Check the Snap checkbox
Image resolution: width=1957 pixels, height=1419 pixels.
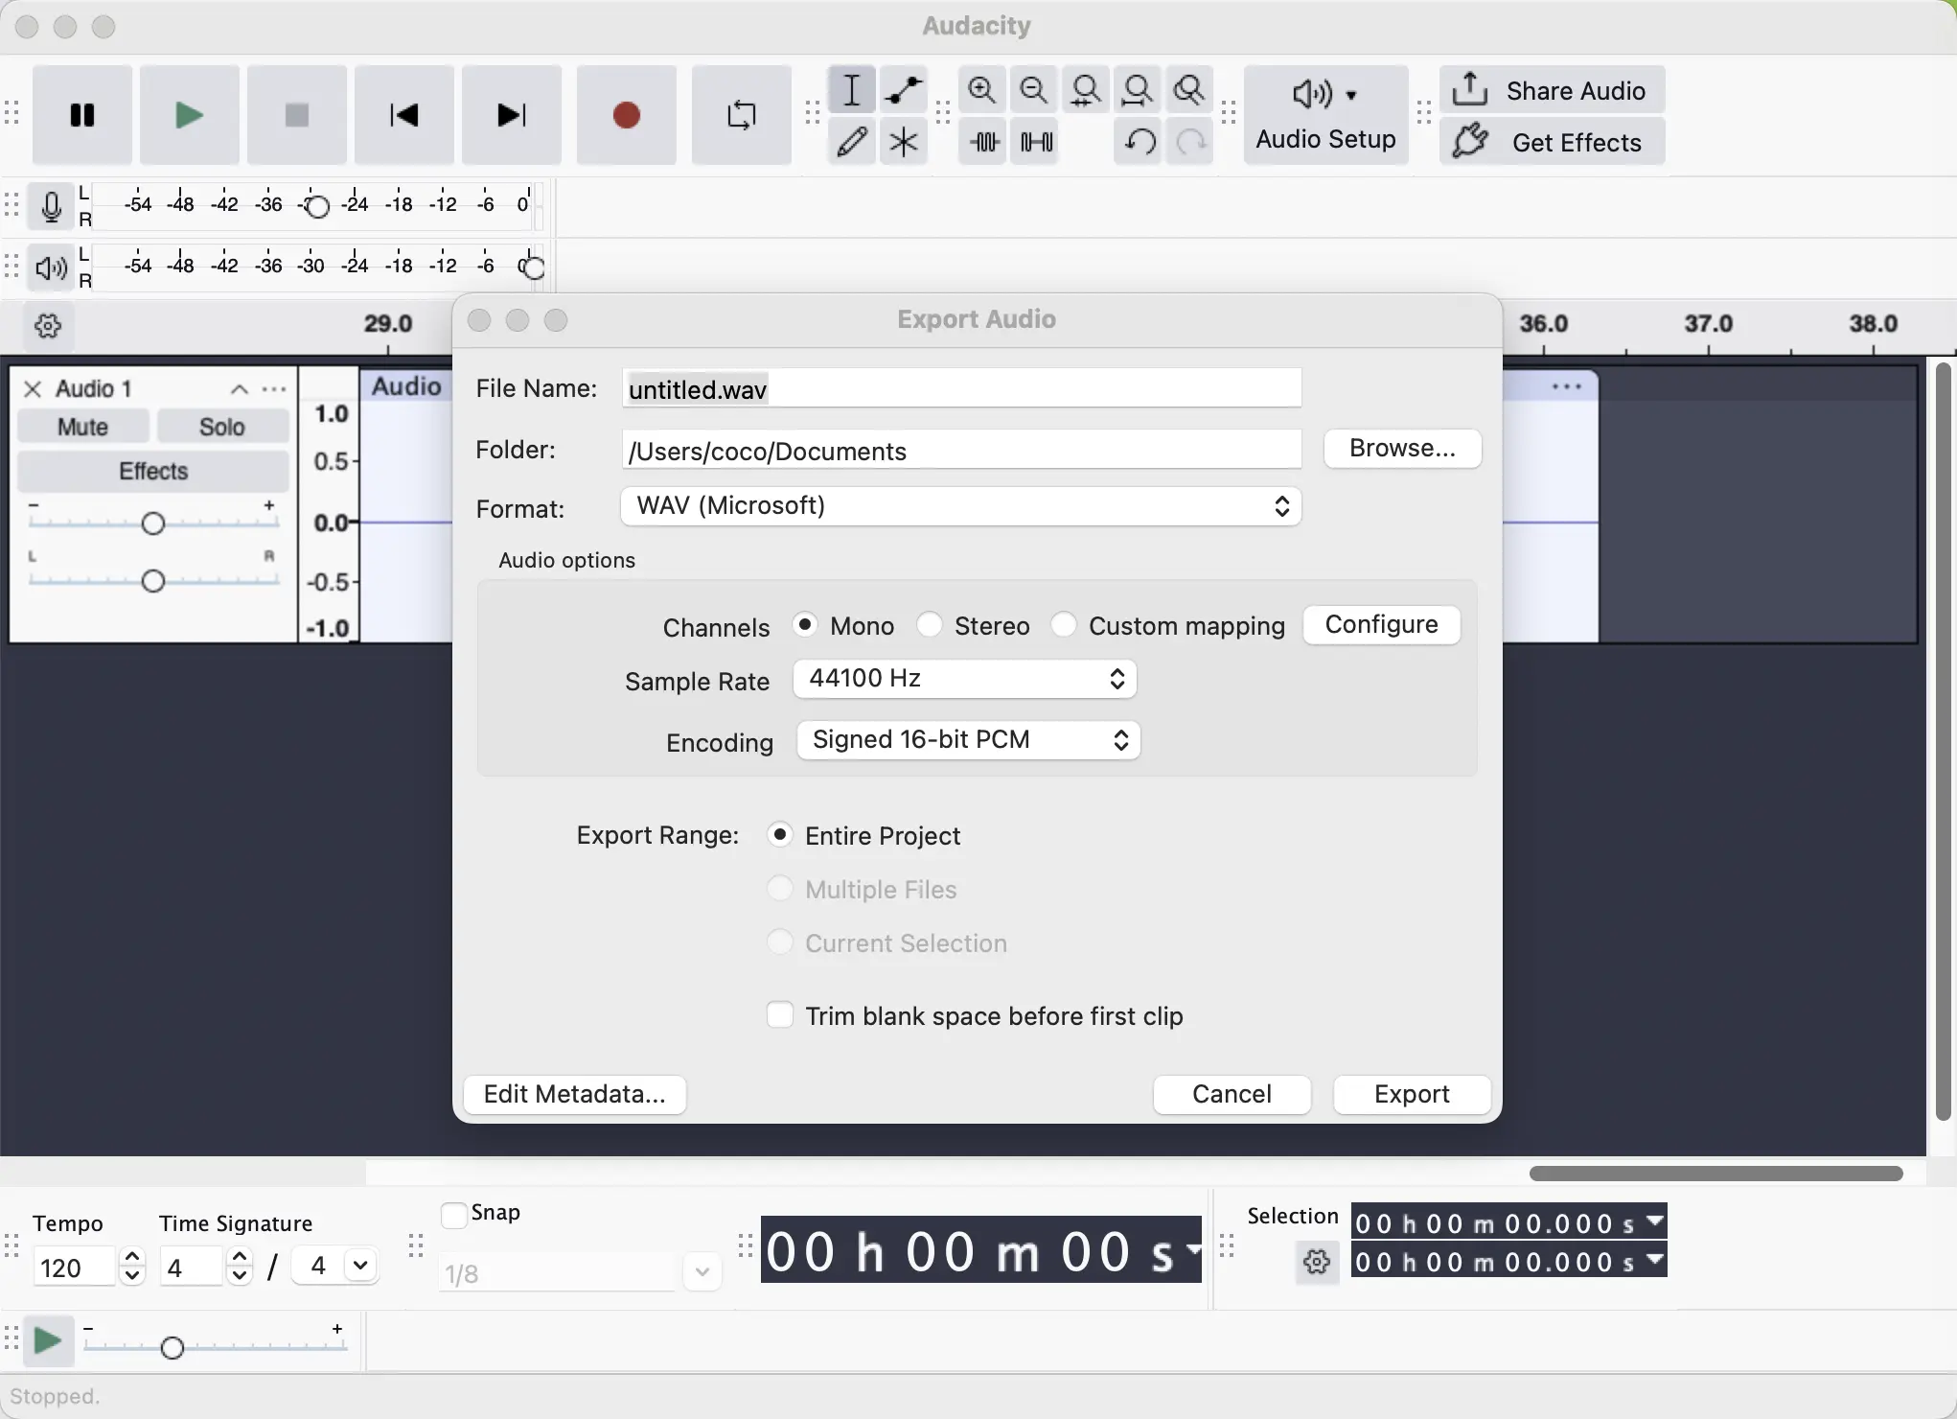click(454, 1214)
